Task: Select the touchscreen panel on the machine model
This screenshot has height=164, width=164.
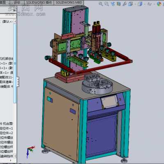Action: tap(109, 102)
